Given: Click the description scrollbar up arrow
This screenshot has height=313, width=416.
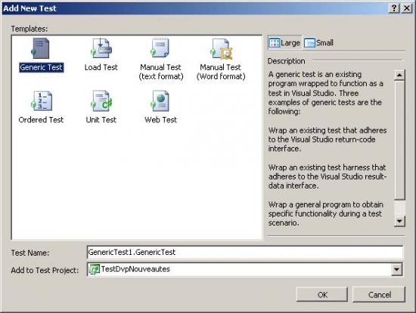Looking at the screenshot, I should 399,75.
